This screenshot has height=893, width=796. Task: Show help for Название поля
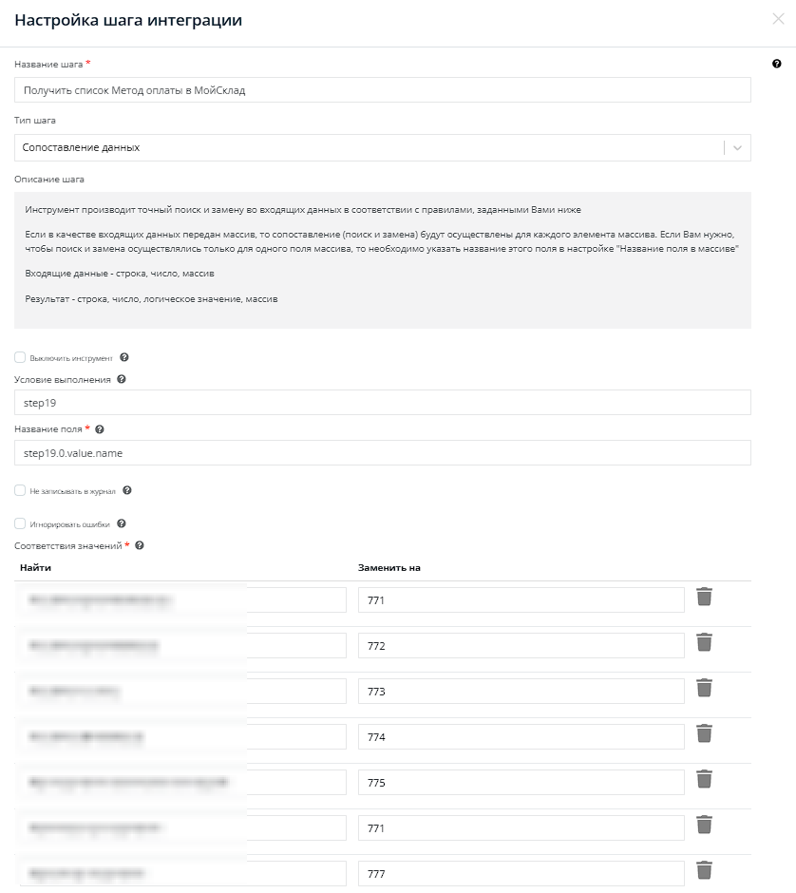click(100, 429)
